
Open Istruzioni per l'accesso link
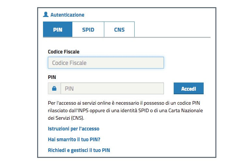tap(74, 129)
